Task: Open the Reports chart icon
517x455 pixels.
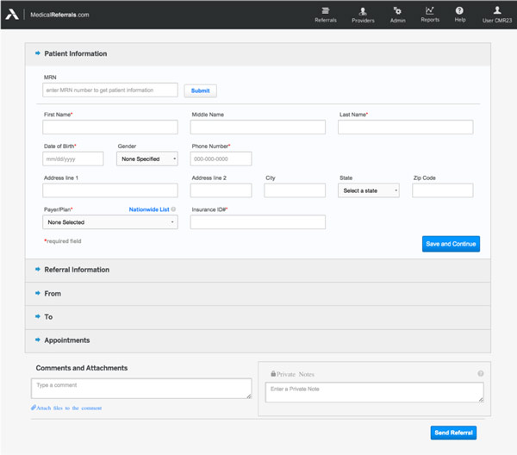Action: tap(429, 10)
